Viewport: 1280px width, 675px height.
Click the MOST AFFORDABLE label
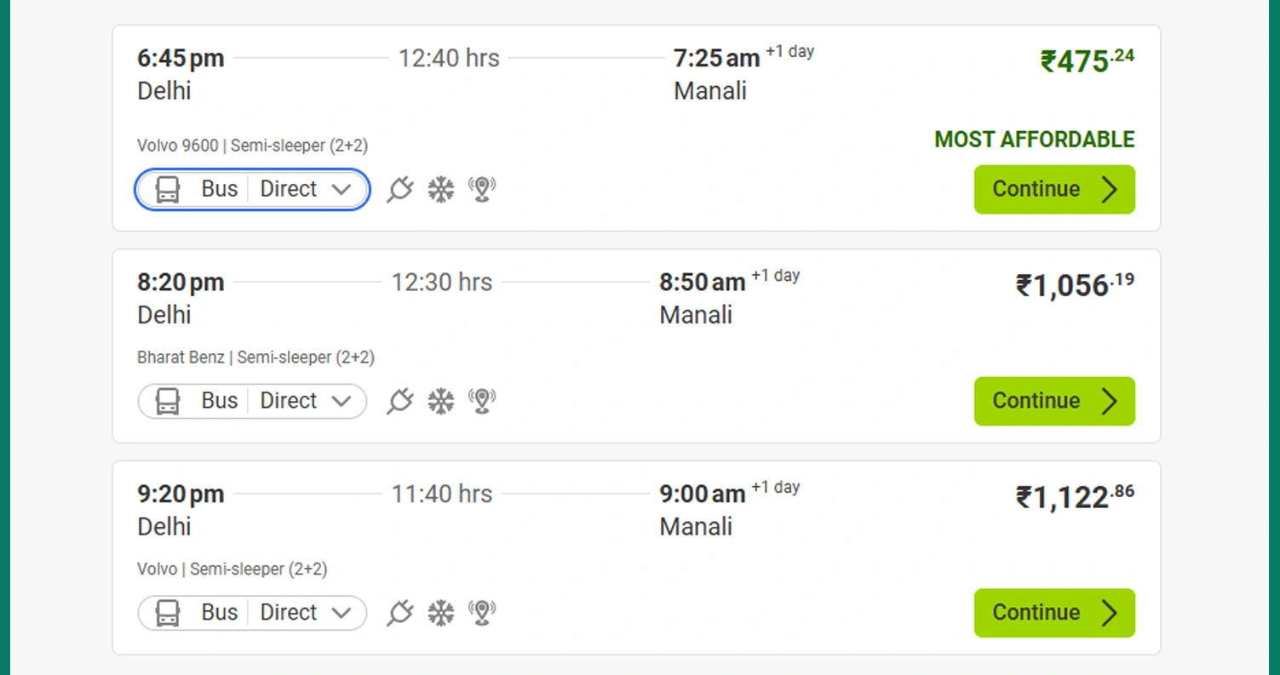coord(1035,140)
